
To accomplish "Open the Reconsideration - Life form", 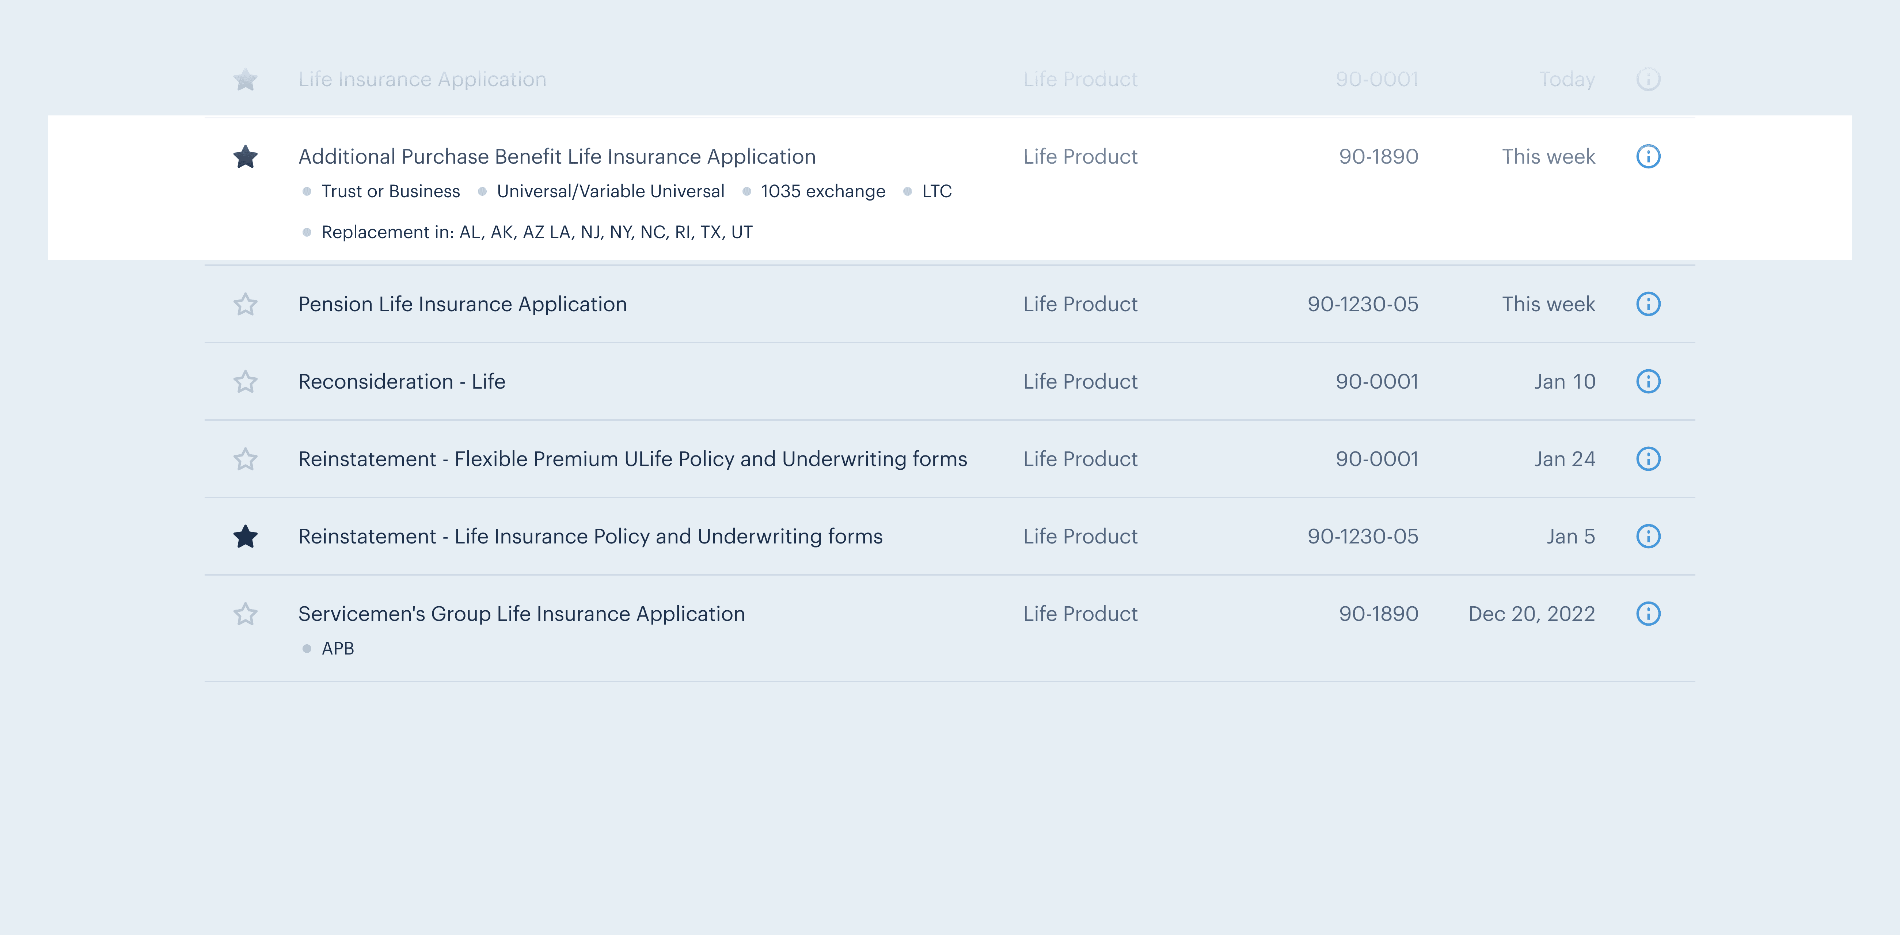I will pyautogui.click(x=401, y=381).
